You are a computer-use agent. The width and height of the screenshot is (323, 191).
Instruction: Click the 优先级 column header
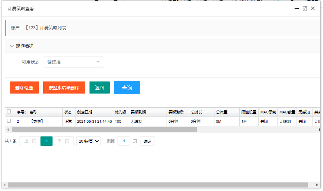(x=121, y=112)
